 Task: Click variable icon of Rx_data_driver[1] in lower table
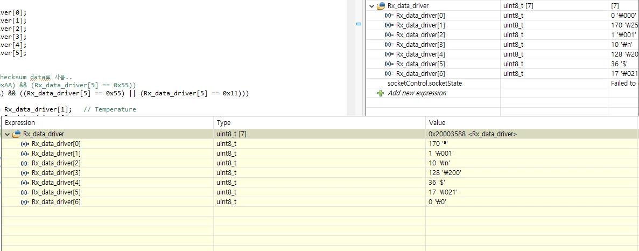[25, 154]
